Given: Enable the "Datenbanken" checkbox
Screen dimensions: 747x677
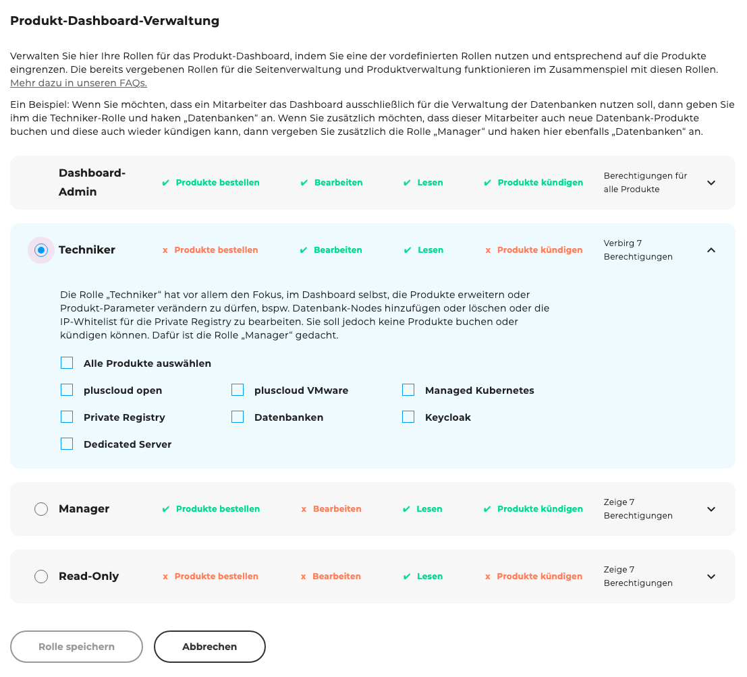Looking at the screenshot, I should [x=238, y=417].
